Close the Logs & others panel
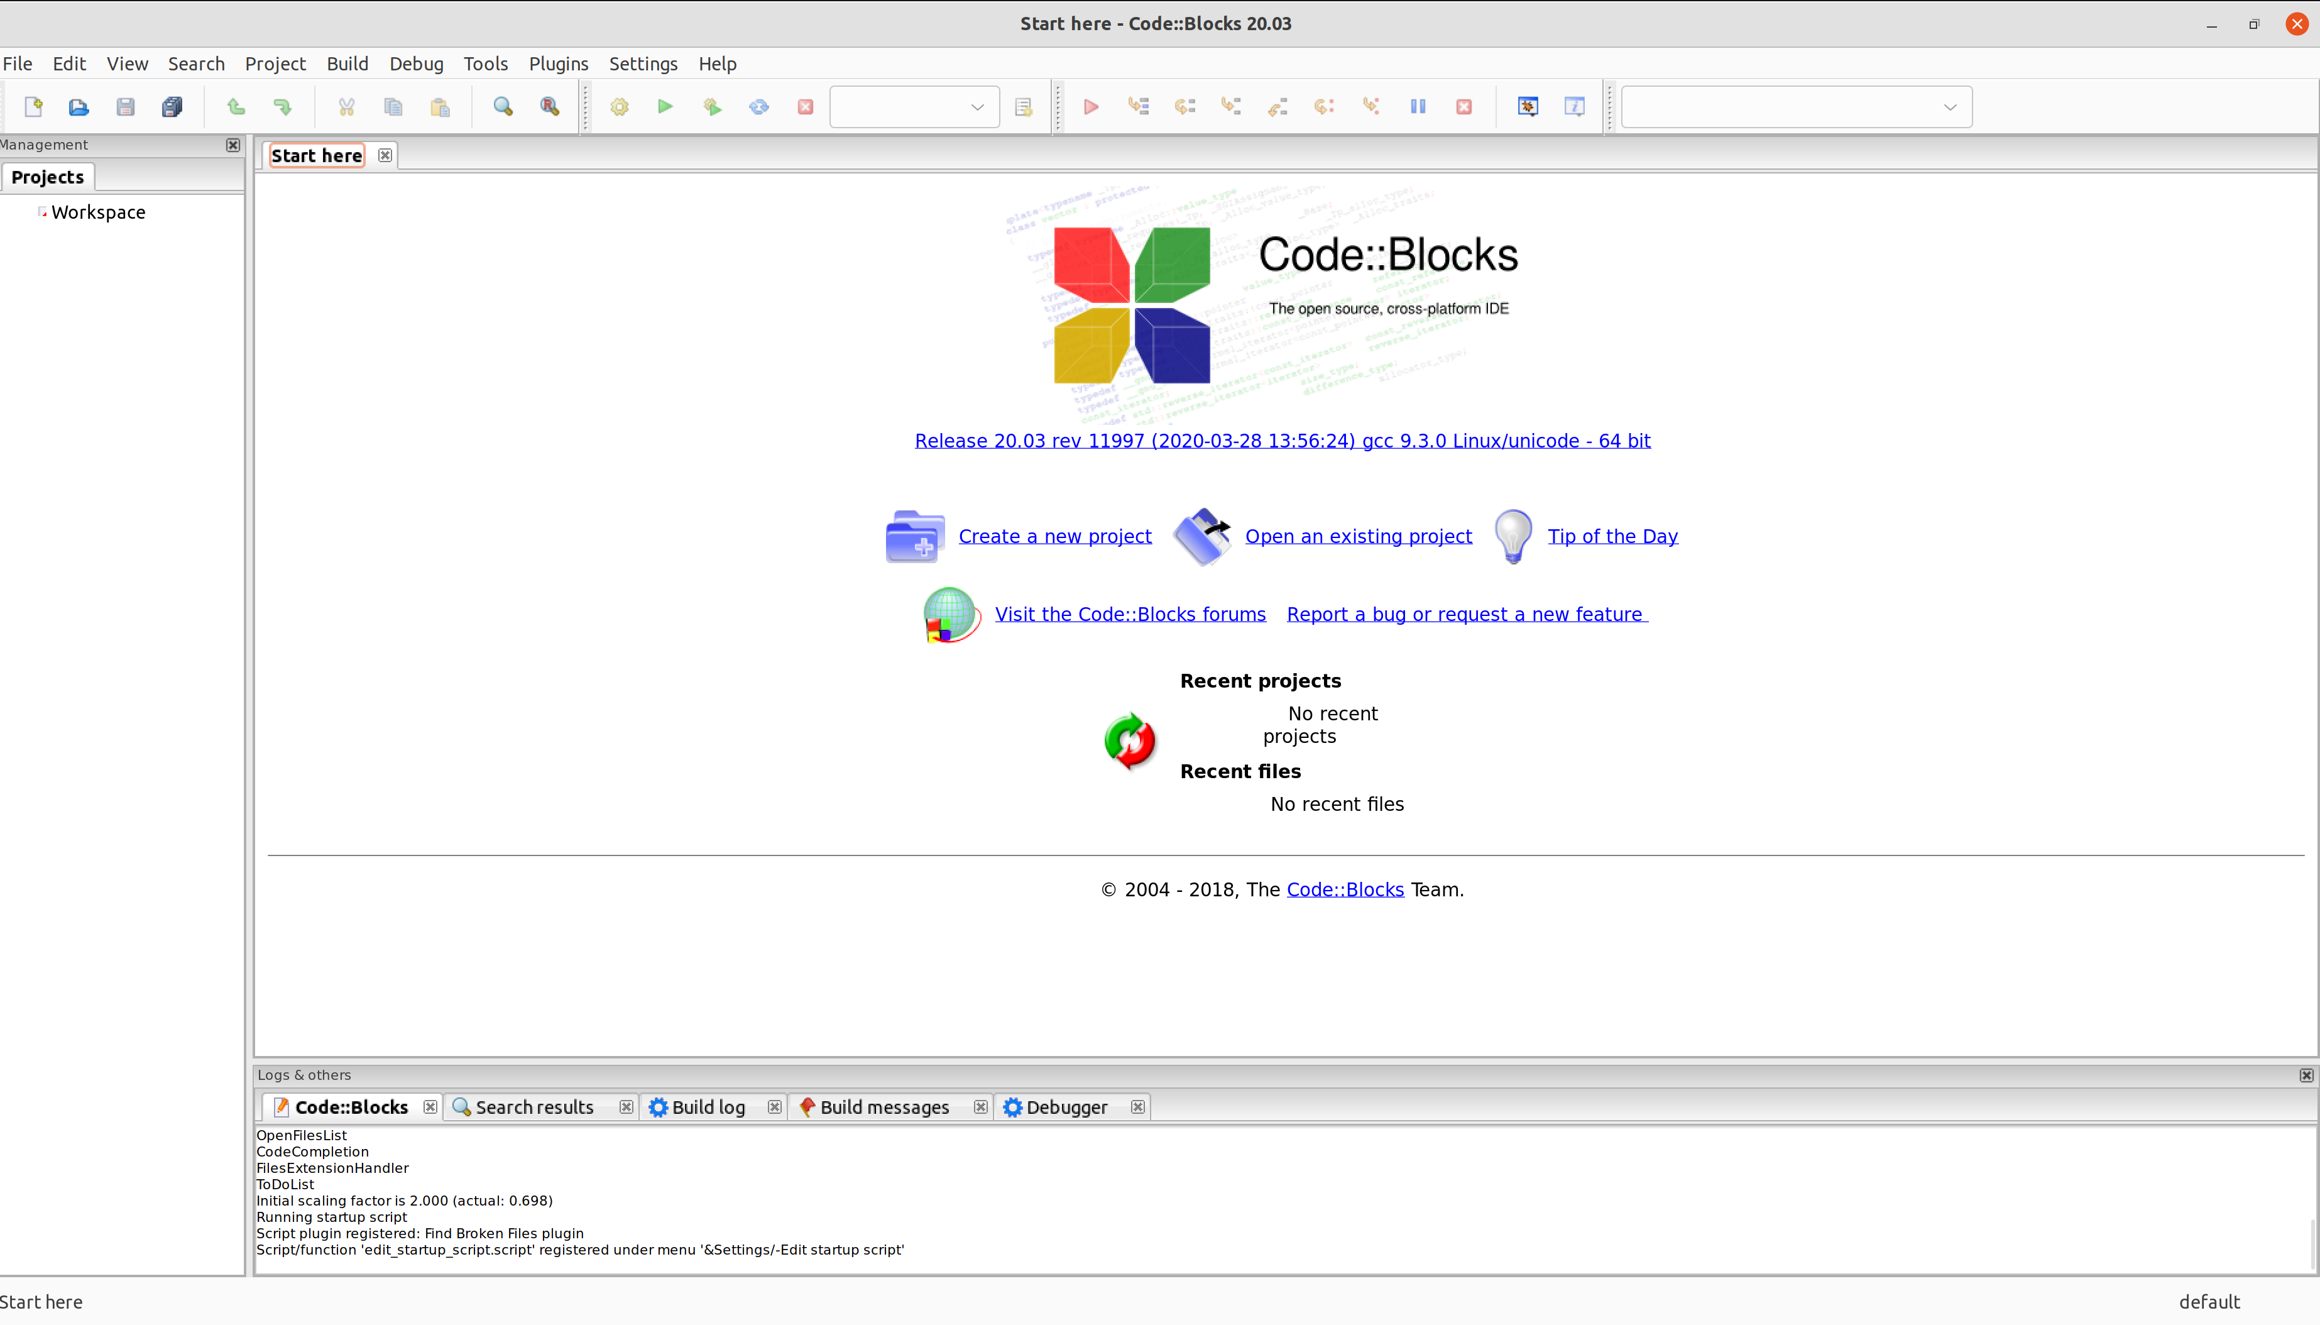This screenshot has height=1325, width=2320. (2306, 1075)
